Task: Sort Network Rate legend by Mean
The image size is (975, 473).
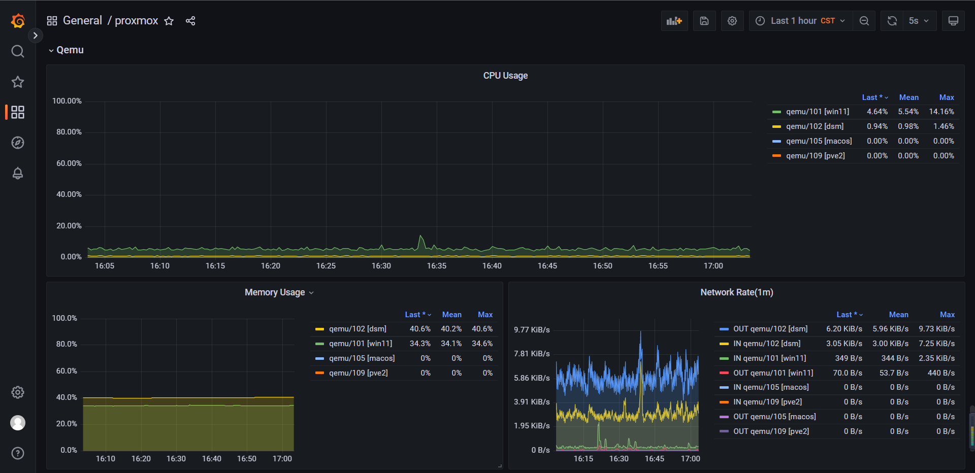Action: pyautogui.click(x=898, y=315)
